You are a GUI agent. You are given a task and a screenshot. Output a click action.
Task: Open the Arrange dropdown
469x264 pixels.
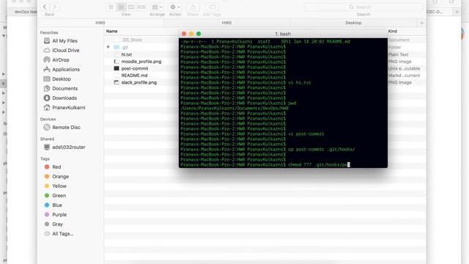pyautogui.click(x=157, y=7)
